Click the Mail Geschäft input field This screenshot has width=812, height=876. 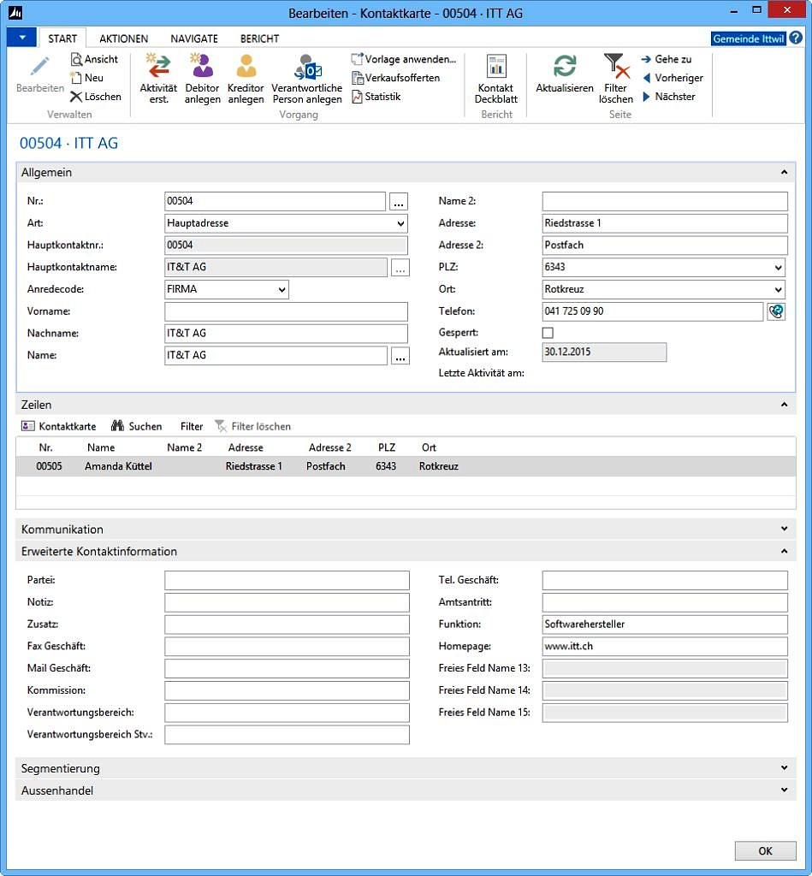pos(287,669)
